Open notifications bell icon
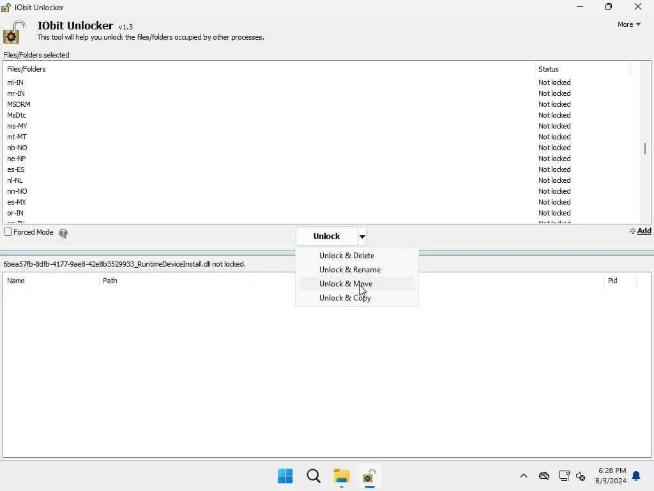654x491 pixels. pos(636,476)
